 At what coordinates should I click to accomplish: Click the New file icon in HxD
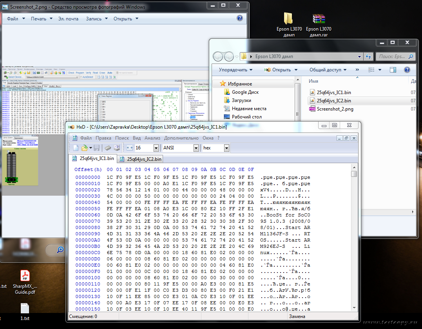pyautogui.click(x=76, y=148)
